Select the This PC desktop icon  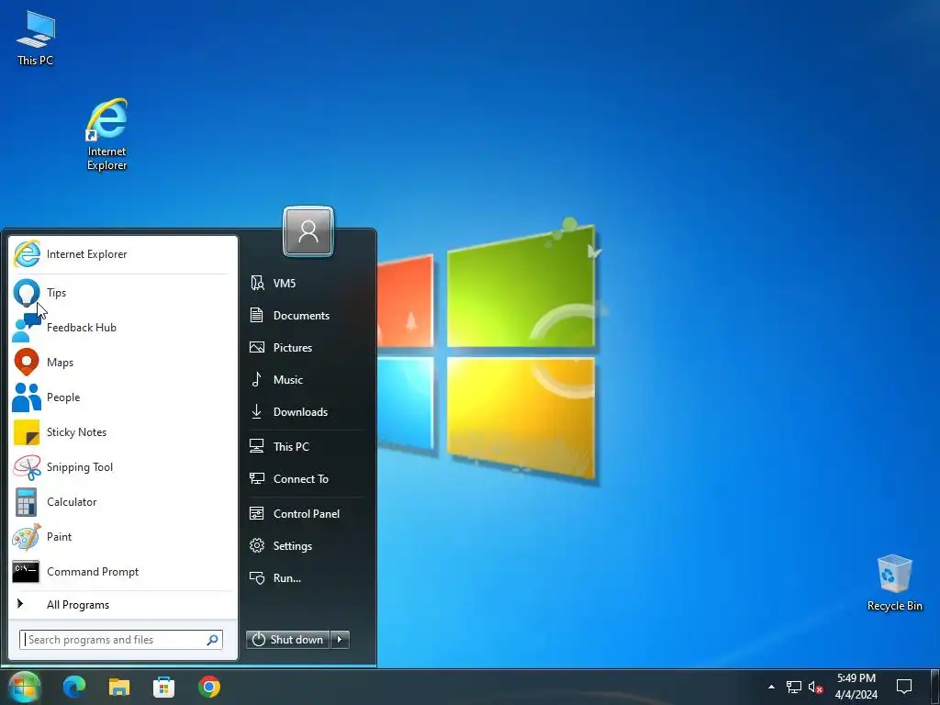pyautogui.click(x=36, y=39)
